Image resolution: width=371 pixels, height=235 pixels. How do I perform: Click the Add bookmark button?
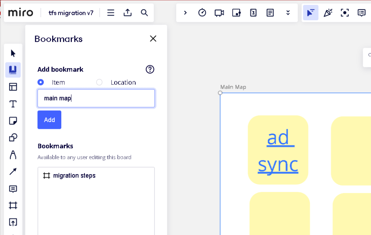(x=49, y=120)
